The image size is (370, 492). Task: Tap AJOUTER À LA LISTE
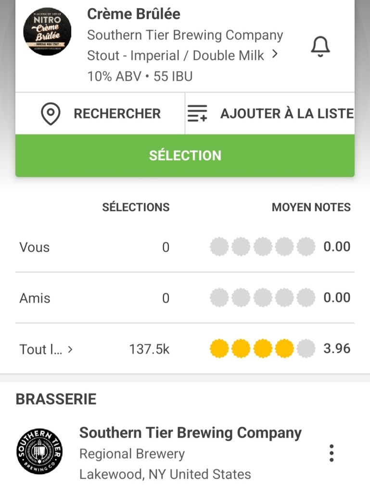tap(287, 114)
